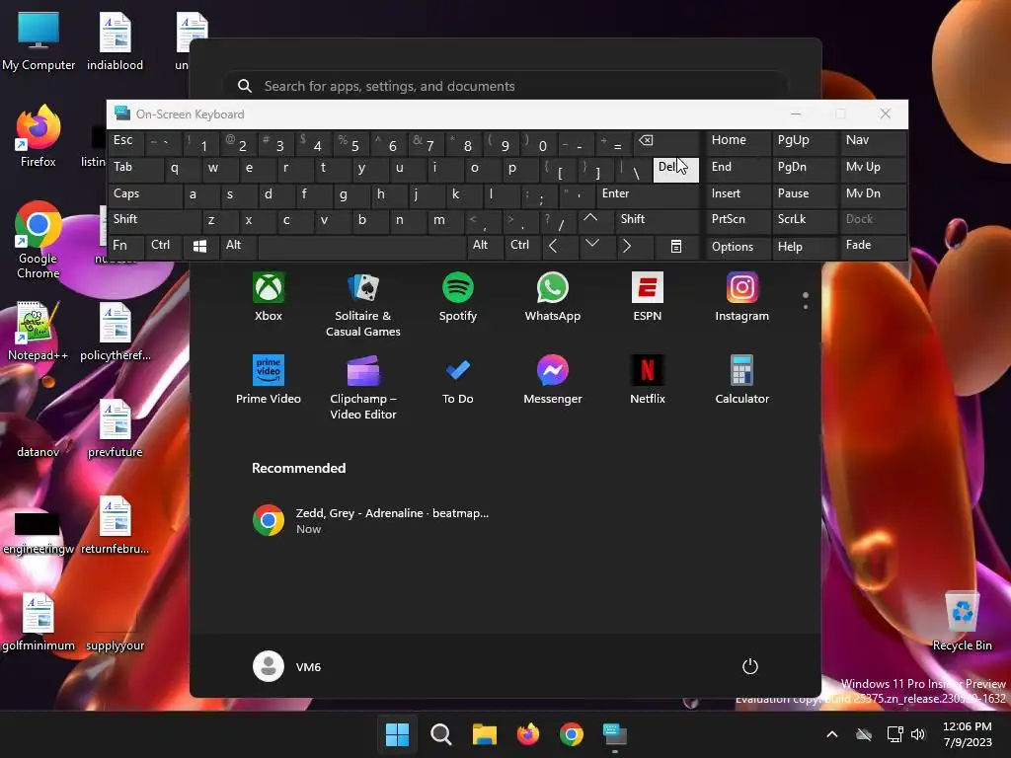Image resolution: width=1011 pixels, height=758 pixels.
Task: Launch Clipchamp Video Editor
Action: pos(363,388)
